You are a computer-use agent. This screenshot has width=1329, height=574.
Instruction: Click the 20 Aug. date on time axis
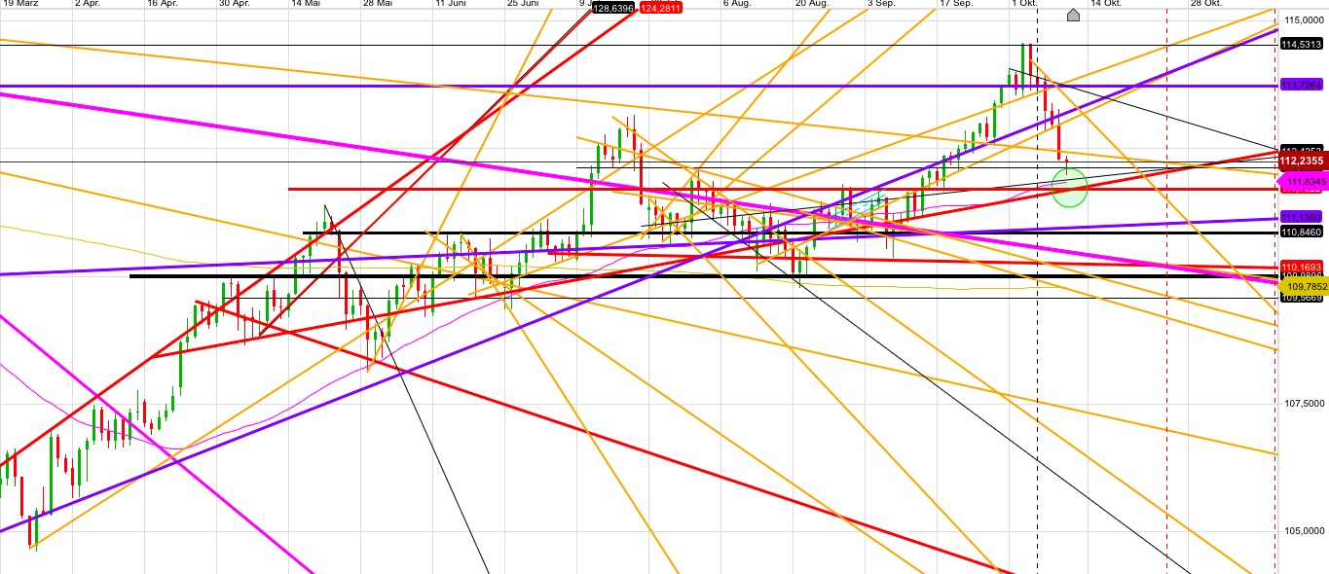811,4
